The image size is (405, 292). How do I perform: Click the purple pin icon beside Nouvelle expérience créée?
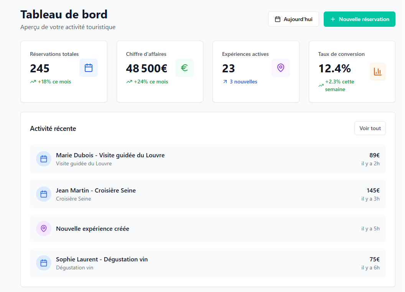pos(44,228)
